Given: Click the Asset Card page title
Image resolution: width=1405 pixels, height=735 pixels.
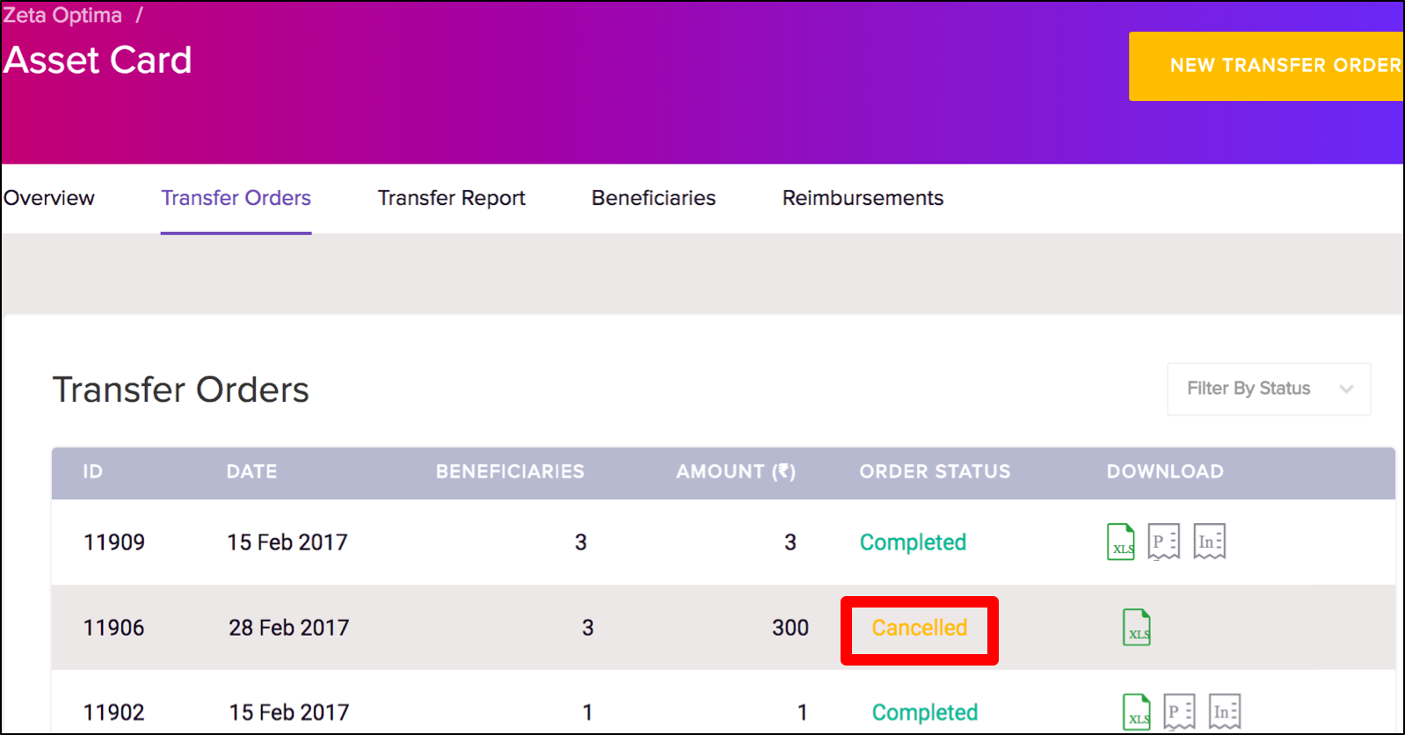Looking at the screenshot, I should click(x=98, y=61).
